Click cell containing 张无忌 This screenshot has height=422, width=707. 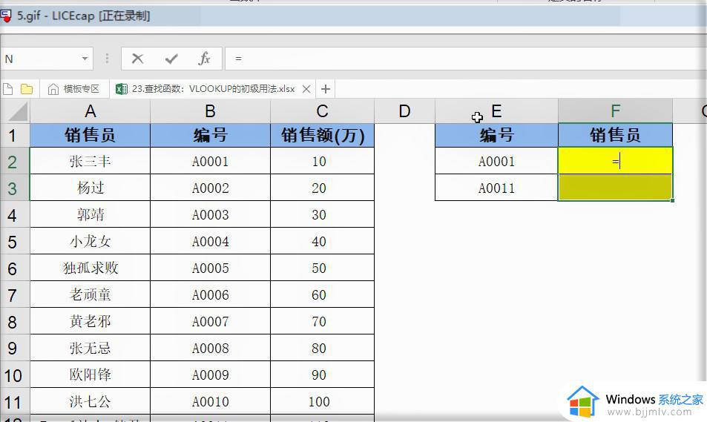pos(91,348)
